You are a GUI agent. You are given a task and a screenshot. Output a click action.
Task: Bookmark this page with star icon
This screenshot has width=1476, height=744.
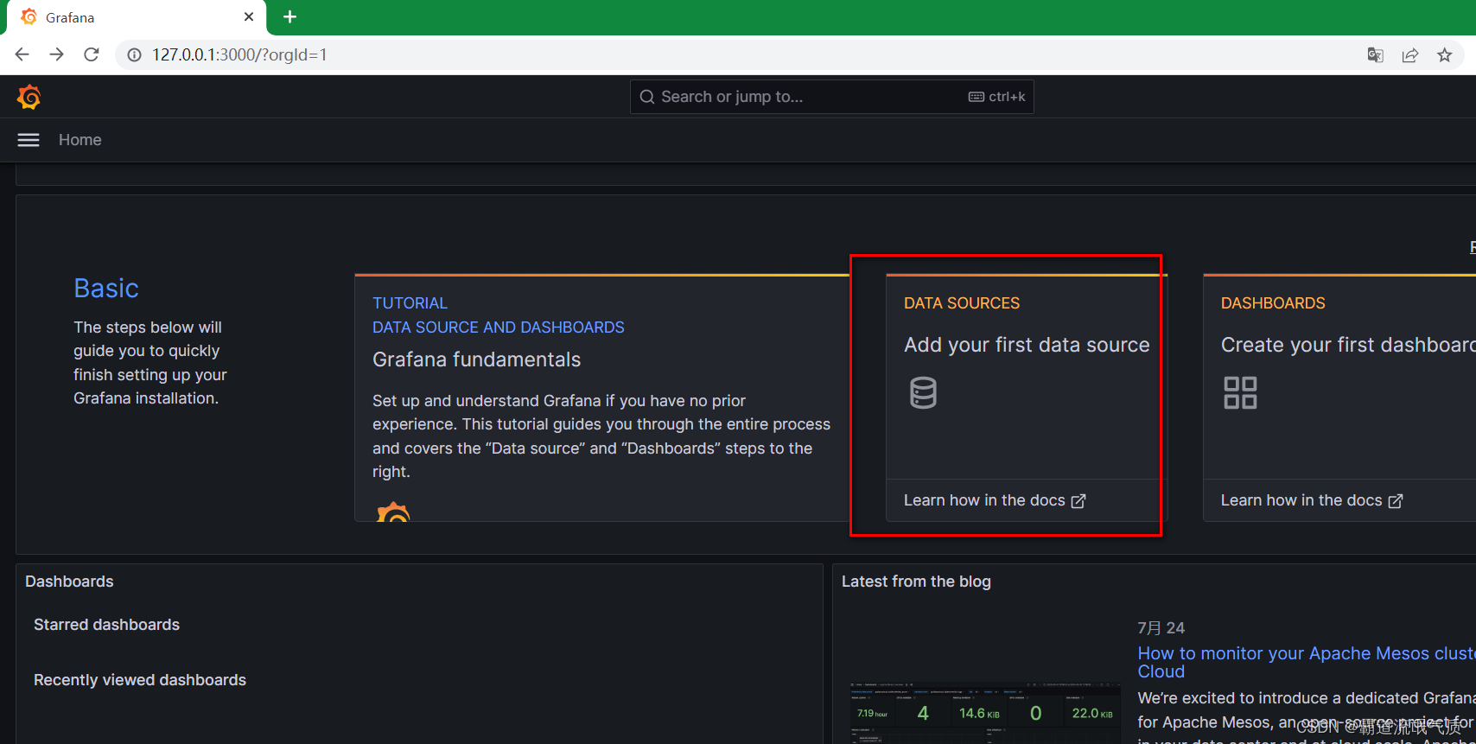(1445, 55)
